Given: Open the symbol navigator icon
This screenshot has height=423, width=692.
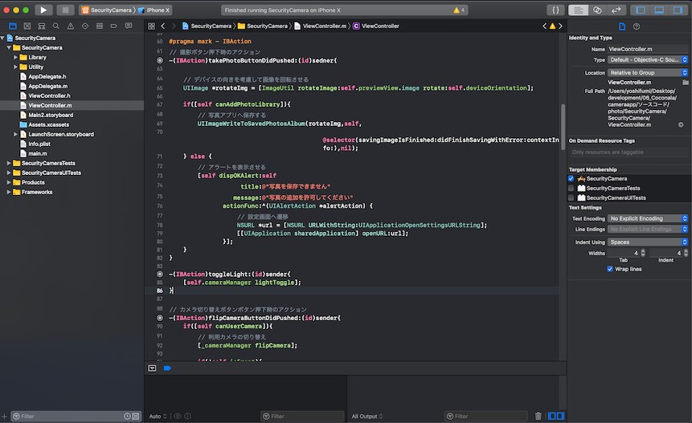Looking at the screenshot, I should tap(42, 26).
